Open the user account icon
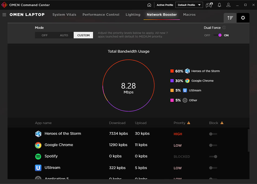Viewport: 257px width, 184px height. pos(228,5)
